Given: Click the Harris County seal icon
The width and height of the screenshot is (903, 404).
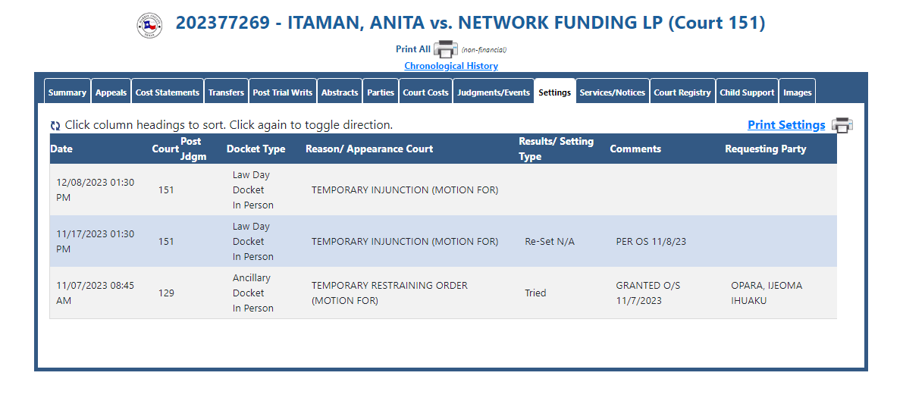Looking at the screenshot, I should pyautogui.click(x=149, y=25).
